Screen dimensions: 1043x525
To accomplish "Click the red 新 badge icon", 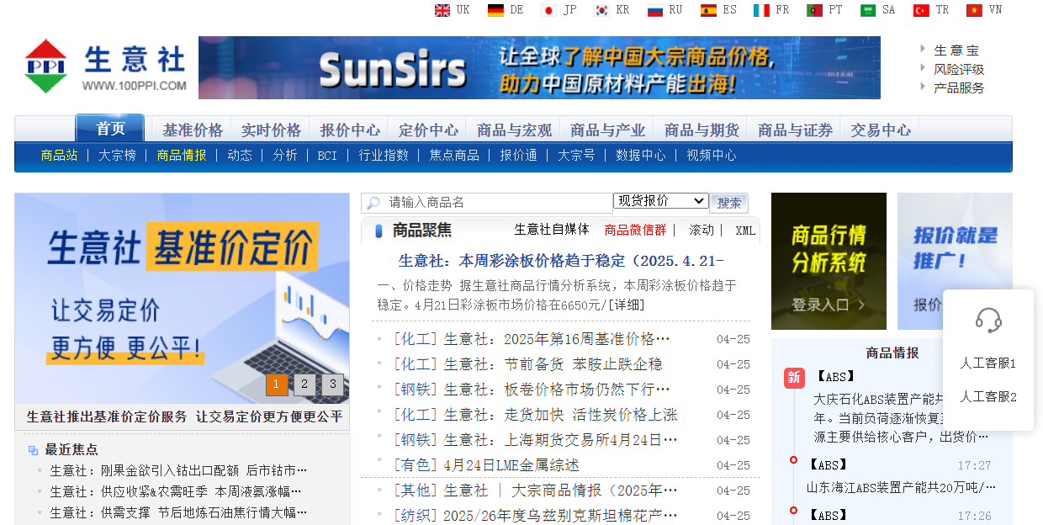I will click(x=794, y=378).
